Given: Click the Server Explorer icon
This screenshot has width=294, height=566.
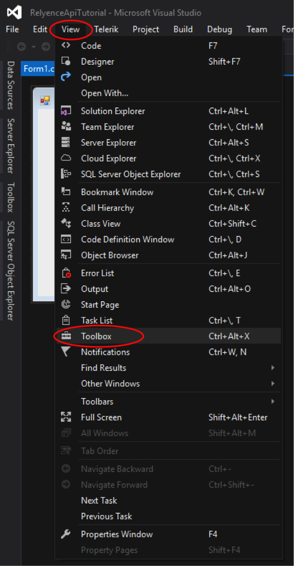Looking at the screenshot, I should click(66, 143).
